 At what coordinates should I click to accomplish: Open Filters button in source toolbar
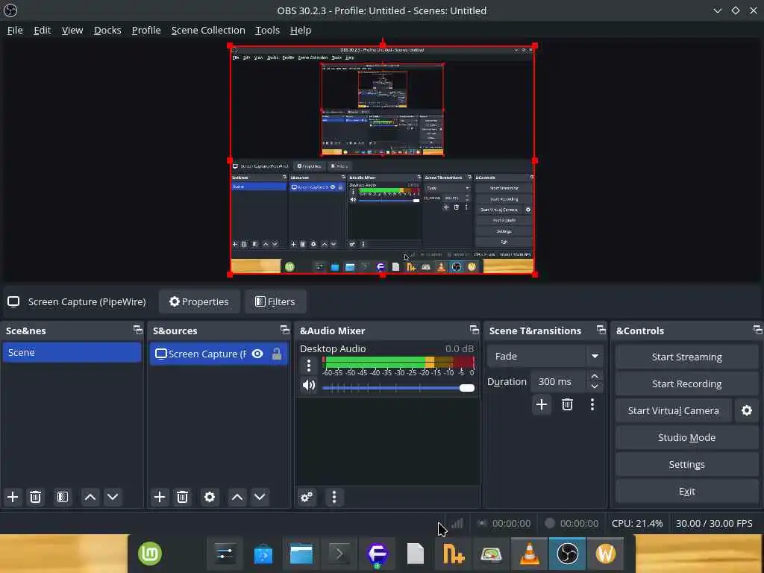(x=275, y=301)
